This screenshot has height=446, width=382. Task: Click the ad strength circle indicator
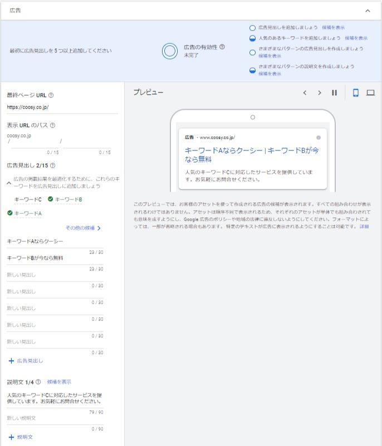click(x=169, y=51)
